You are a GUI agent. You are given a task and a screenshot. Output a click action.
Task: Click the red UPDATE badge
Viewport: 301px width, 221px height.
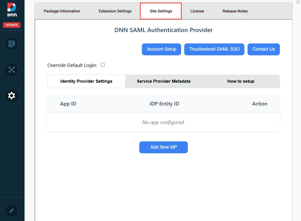tap(12, 25)
